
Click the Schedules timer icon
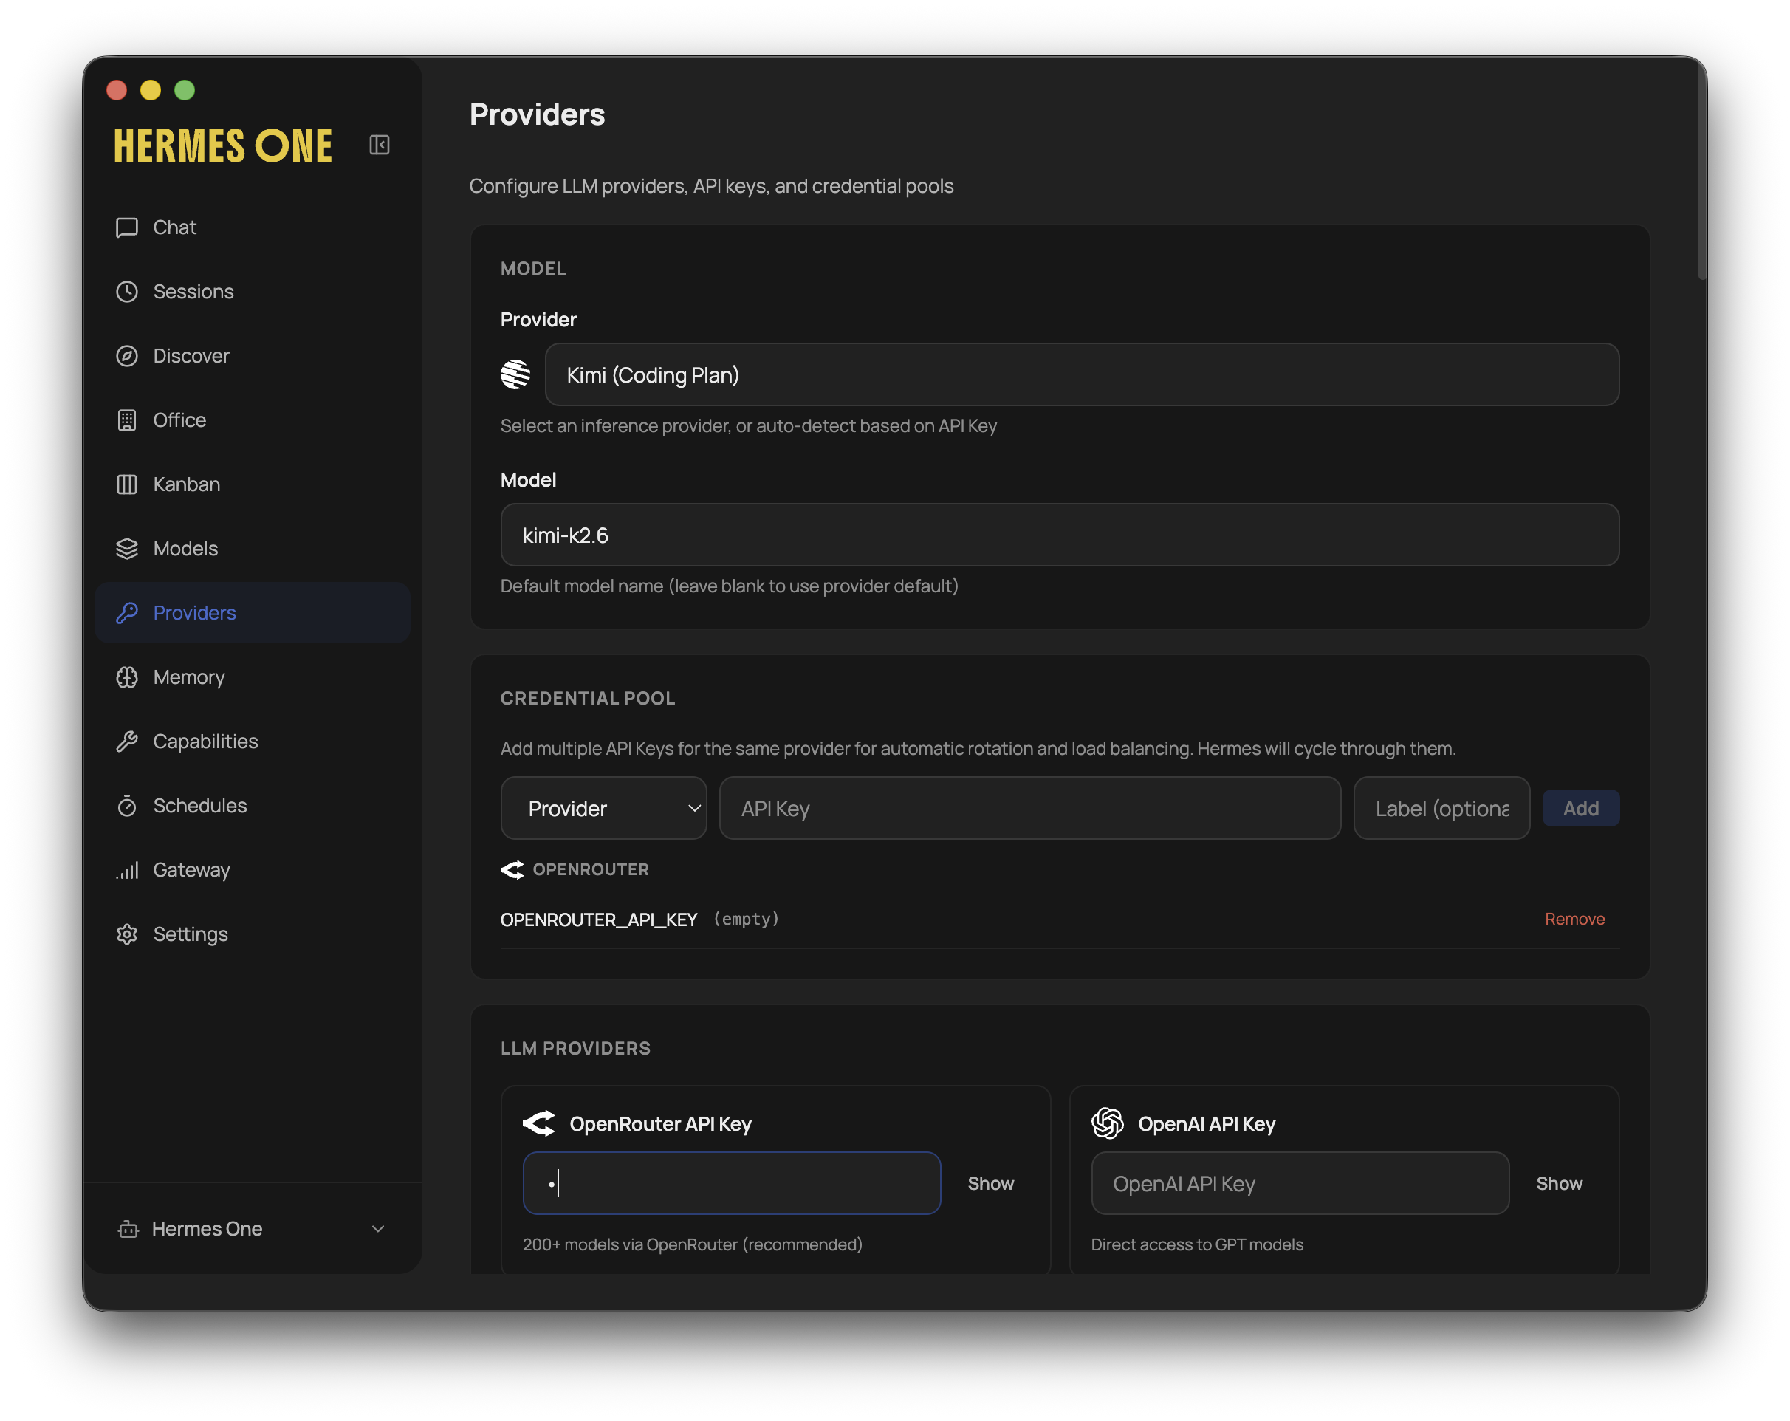tap(127, 806)
